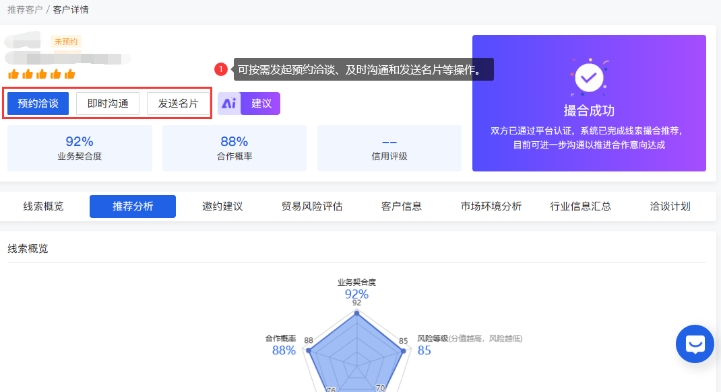Open the chat support floating bubble
This screenshot has height=392, width=721.
694,344
